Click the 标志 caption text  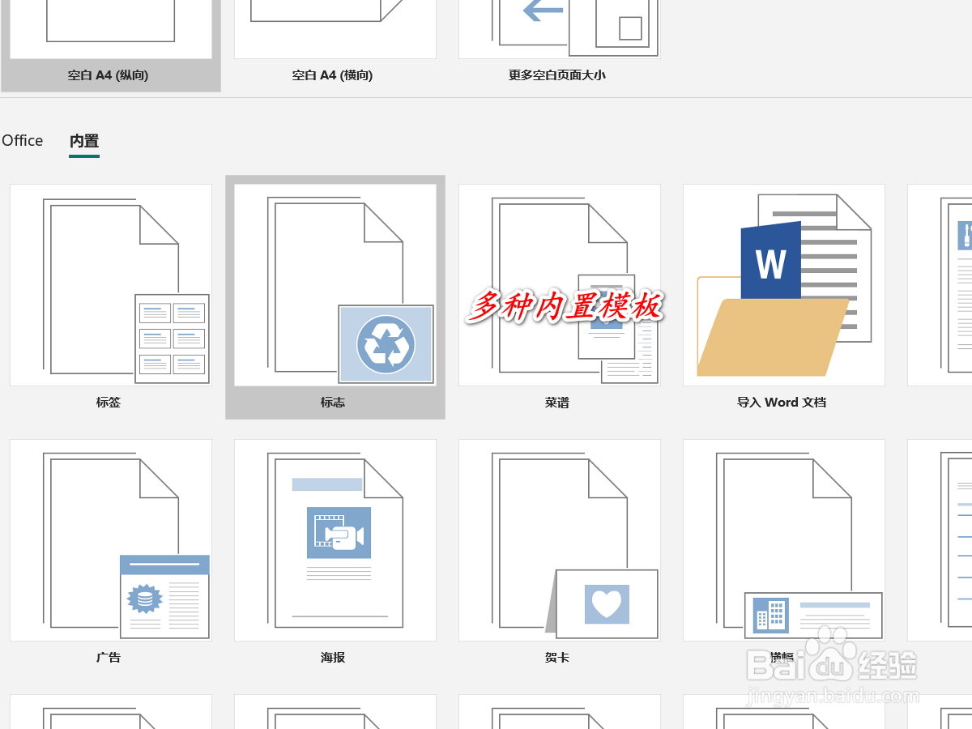[x=333, y=403]
